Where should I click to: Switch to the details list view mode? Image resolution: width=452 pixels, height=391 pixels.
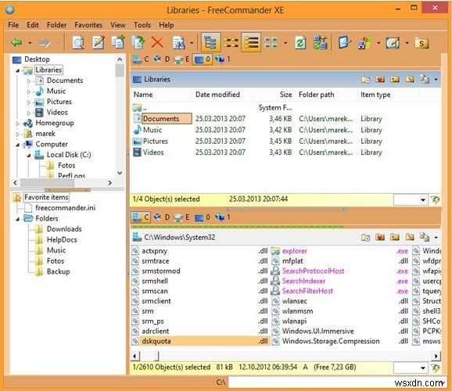point(251,43)
